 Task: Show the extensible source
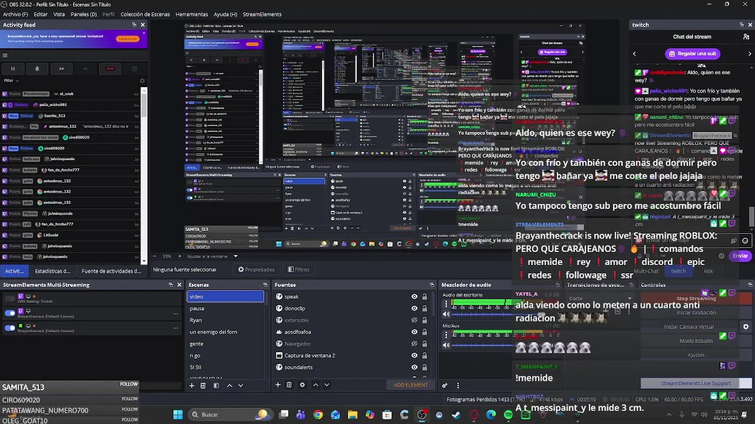414,320
